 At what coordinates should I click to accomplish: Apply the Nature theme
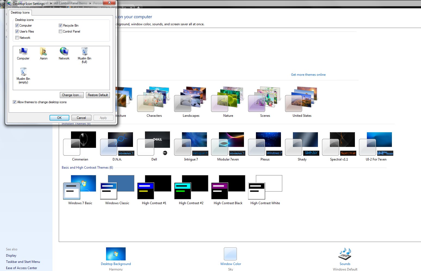tap(228, 102)
